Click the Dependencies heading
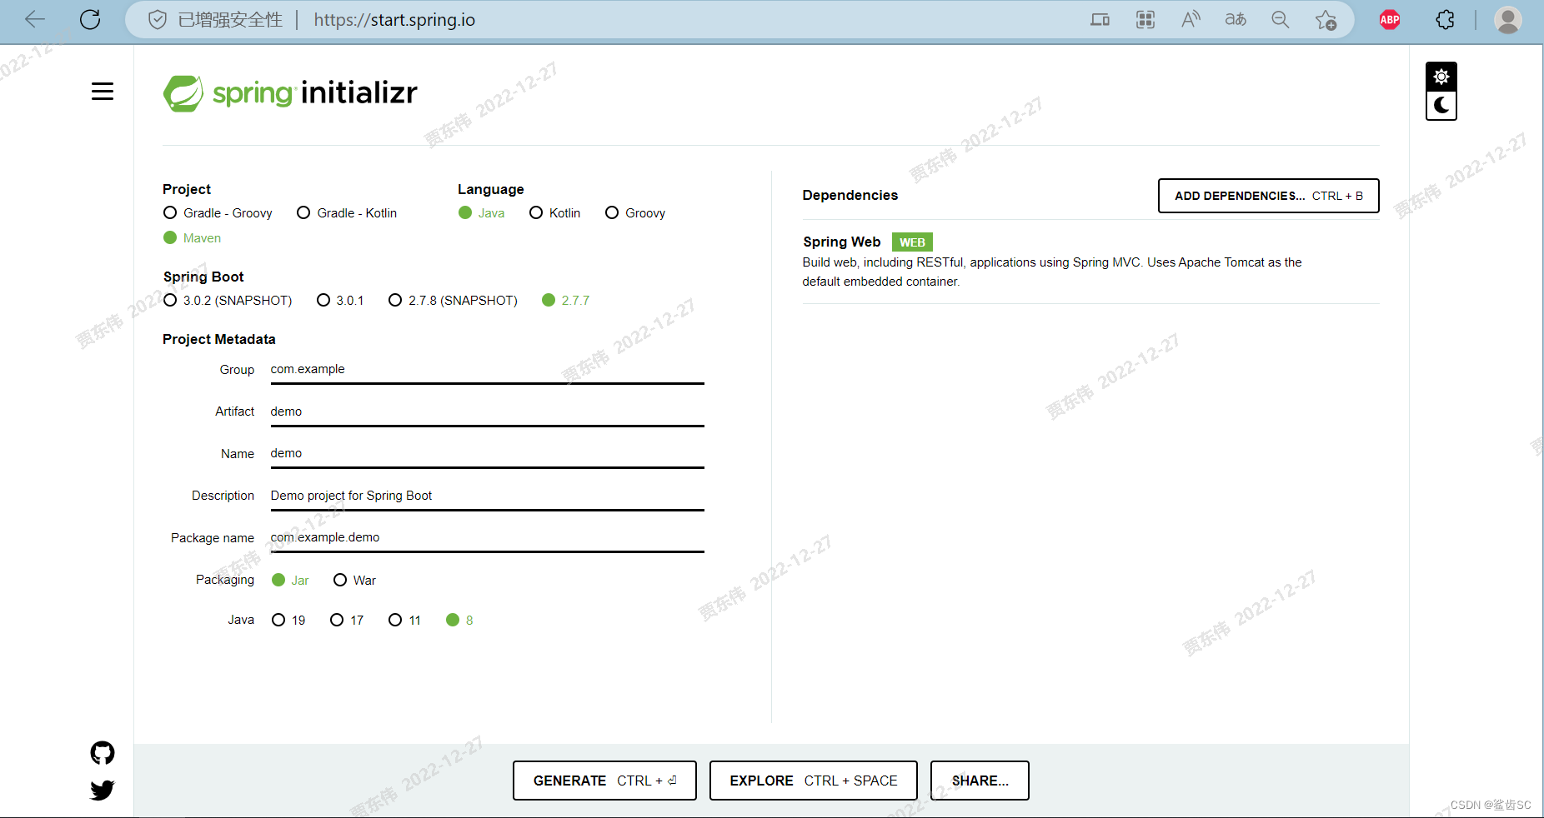 pyautogui.click(x=850, y=196)
